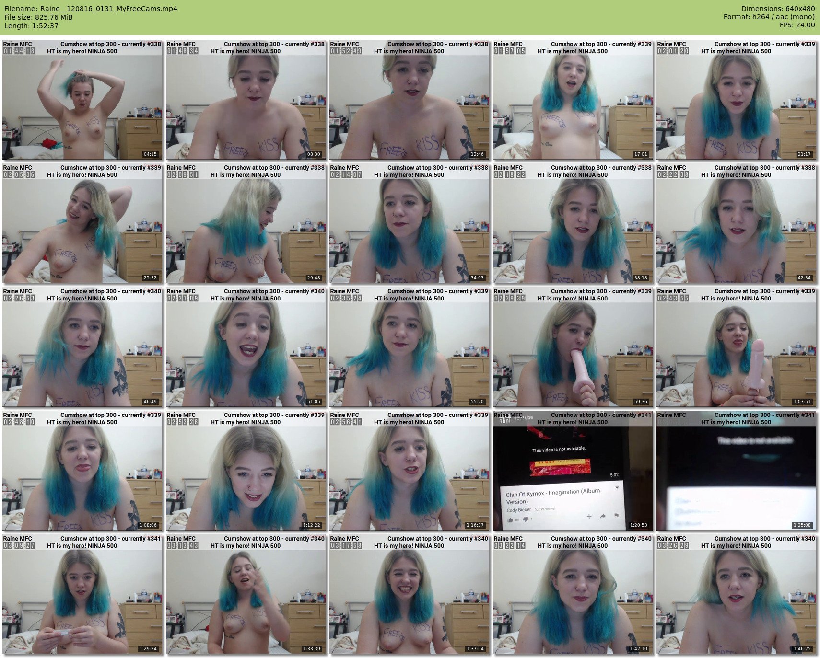Choose the frame stamped 42:34
Image resolution: width=820 pixels, height=658 pixels.
point(737,223)
